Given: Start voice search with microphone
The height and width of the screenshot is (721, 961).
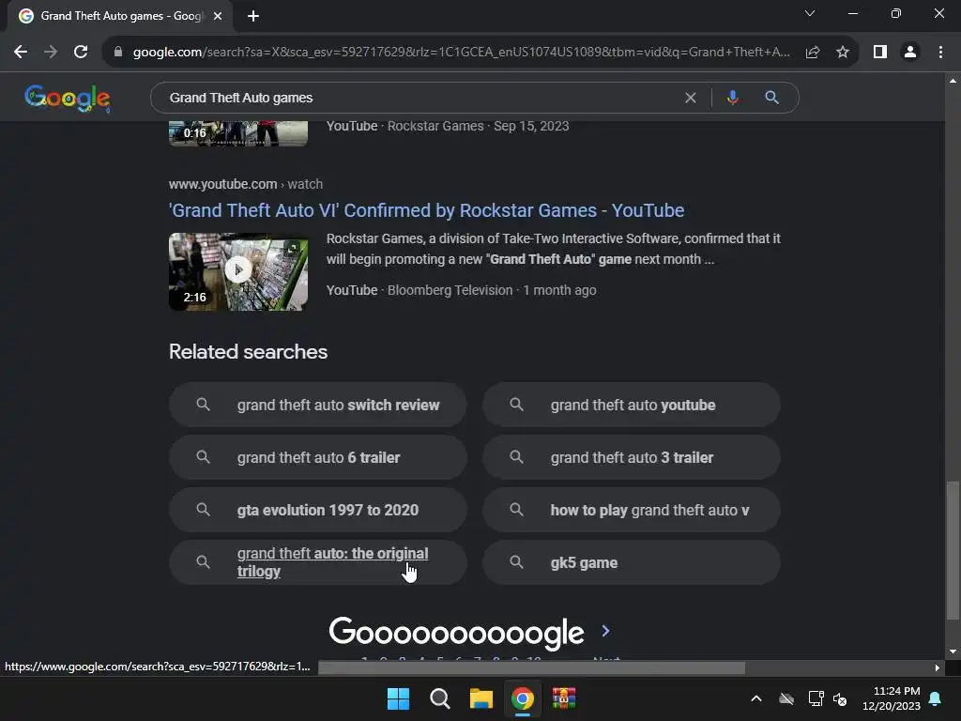Looking at the screenshot, I should coord(732,98).
